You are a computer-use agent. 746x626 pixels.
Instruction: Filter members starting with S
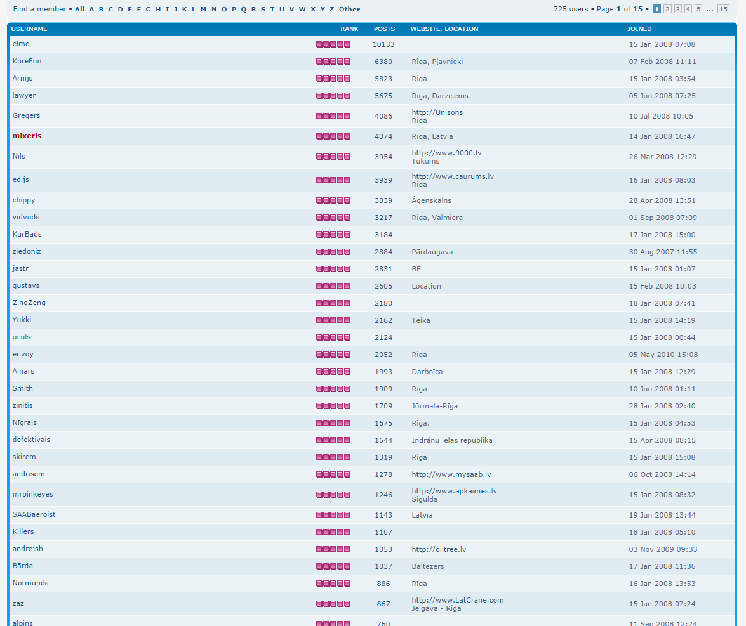coord(263,9)
